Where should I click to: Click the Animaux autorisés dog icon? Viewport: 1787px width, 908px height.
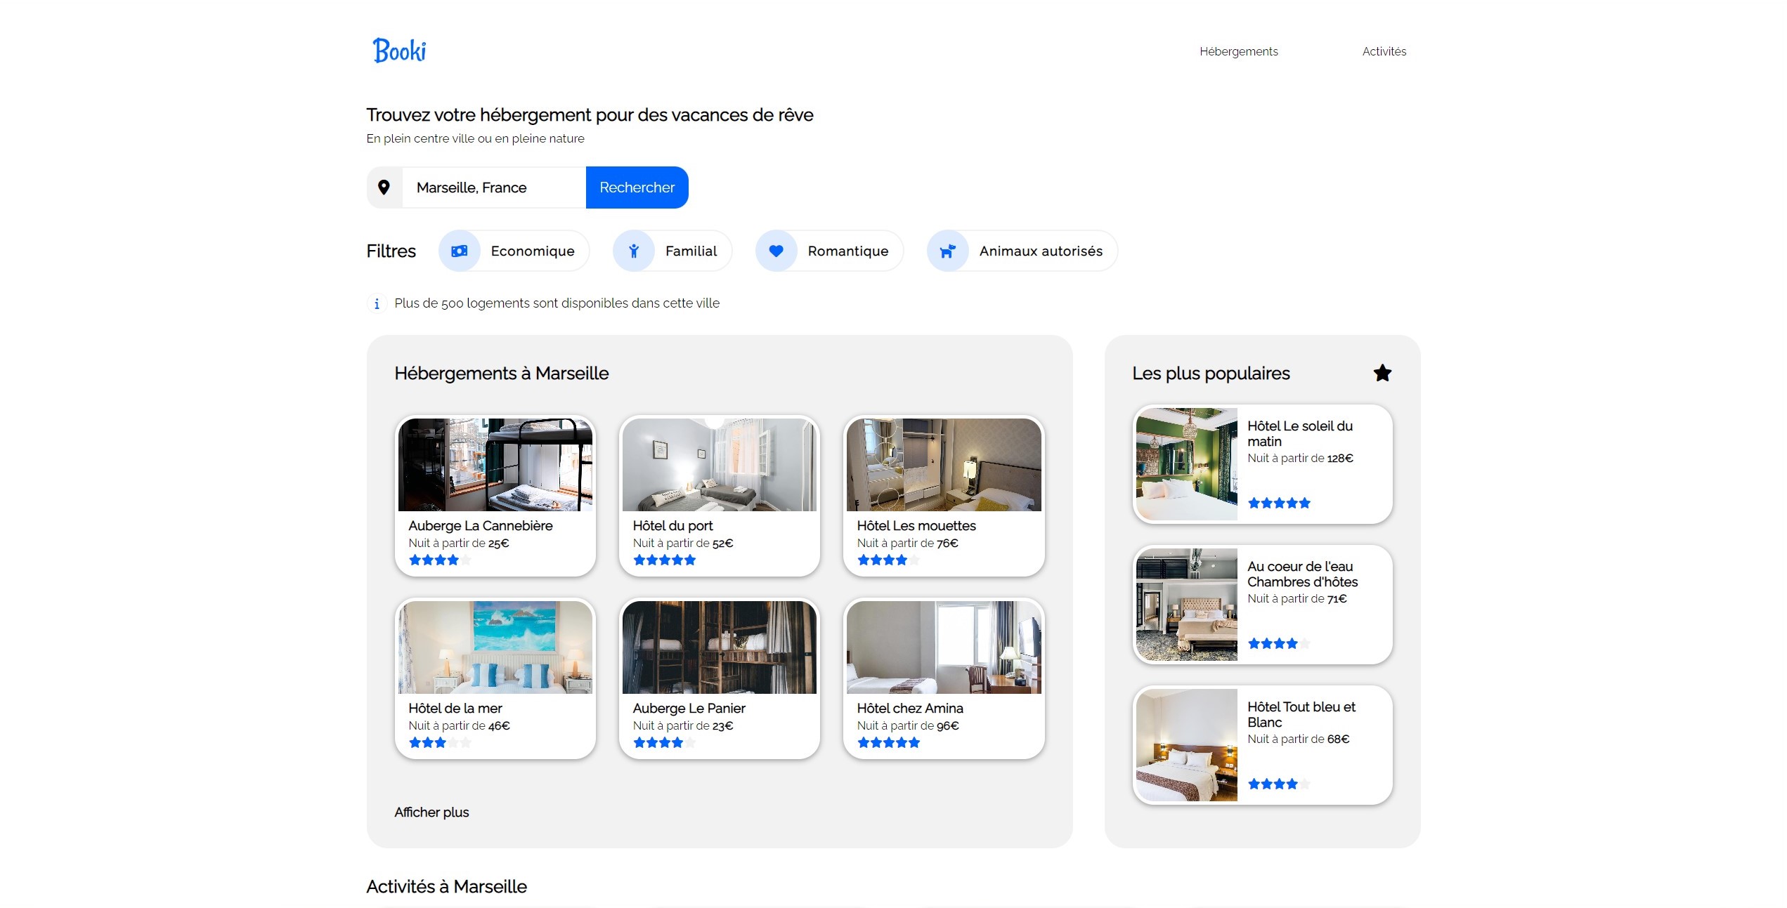click(947, 251)
